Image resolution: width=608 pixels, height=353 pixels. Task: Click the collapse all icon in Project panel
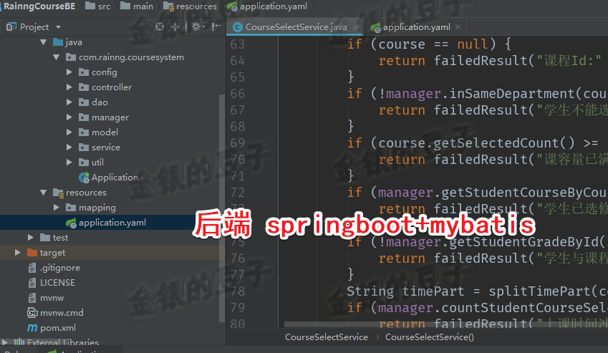175,26
